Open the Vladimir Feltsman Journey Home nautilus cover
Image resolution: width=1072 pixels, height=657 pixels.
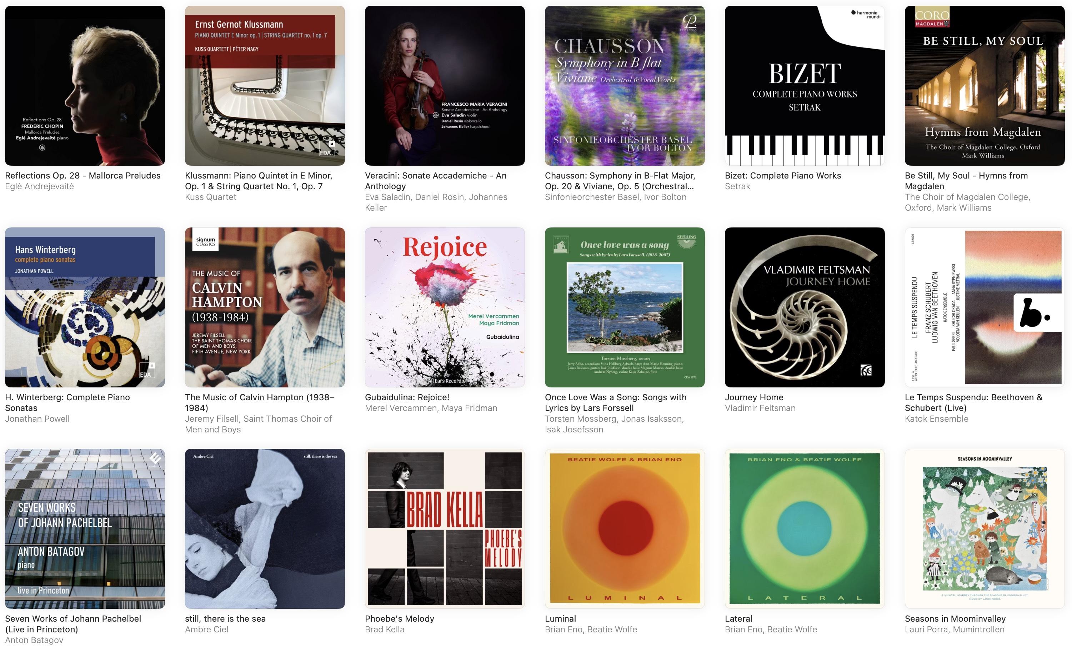(x=805, y=307)
